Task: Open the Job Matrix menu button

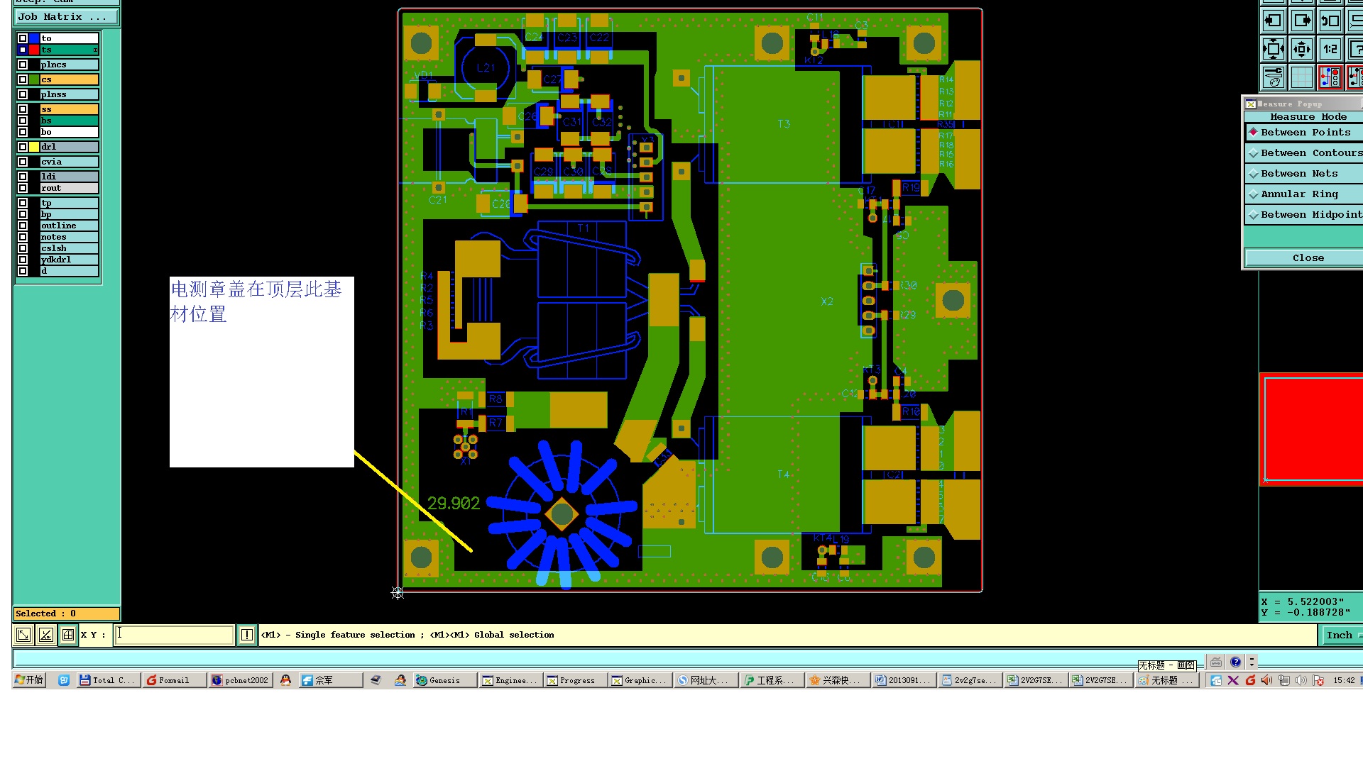Action: 66,16
